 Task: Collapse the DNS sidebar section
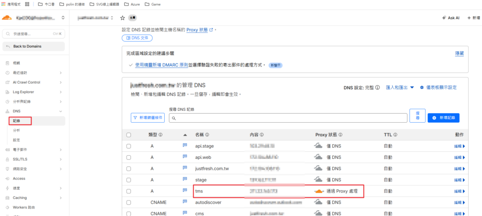pyautogui.click(x=61, y=111)
